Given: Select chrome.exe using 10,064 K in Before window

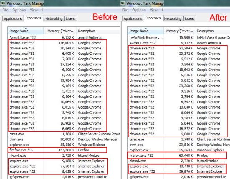Looking at the screenshot, I should [x=64, y=102].
